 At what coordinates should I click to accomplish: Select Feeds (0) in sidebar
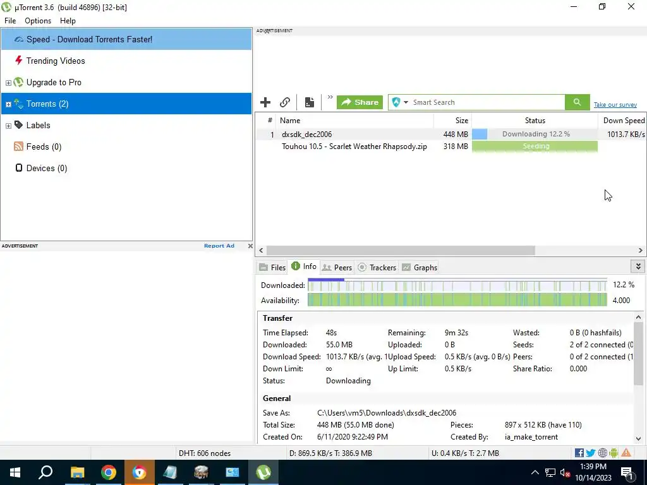point(126,147)
